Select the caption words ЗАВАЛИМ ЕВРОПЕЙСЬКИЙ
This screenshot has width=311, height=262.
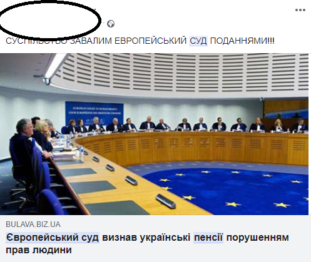128,41
